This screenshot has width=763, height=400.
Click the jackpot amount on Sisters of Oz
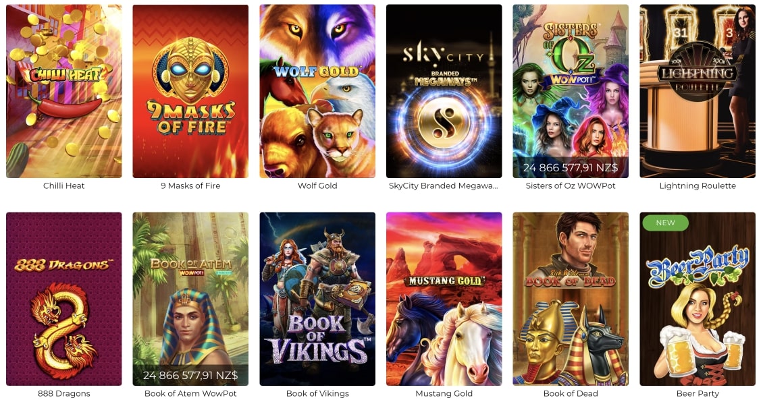(571, 168)
